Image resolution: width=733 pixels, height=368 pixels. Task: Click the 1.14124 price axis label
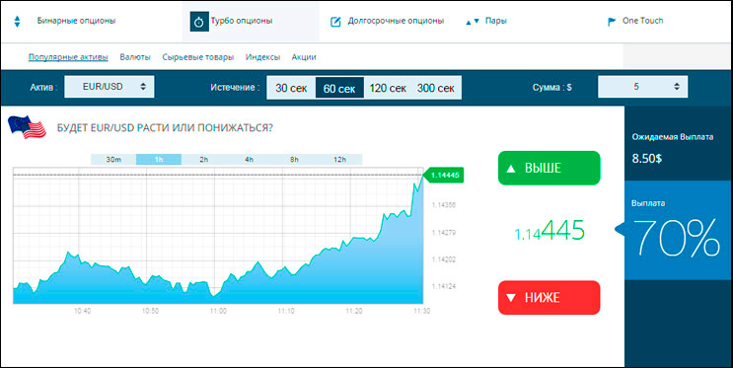point(444,286)
